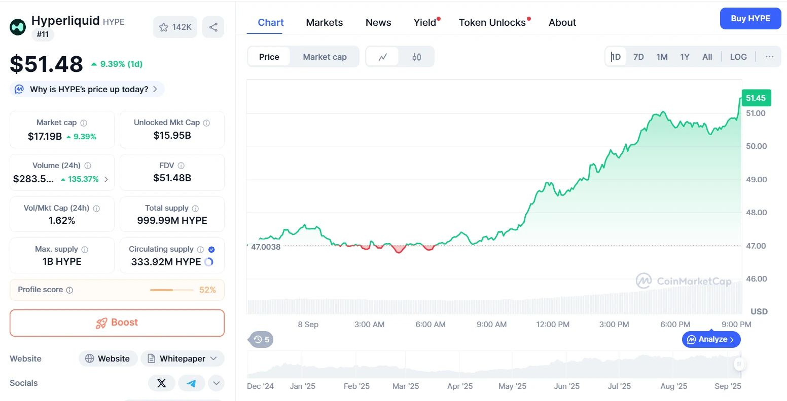
Task: Select the line chart view icon
Action: coord(383,57)
